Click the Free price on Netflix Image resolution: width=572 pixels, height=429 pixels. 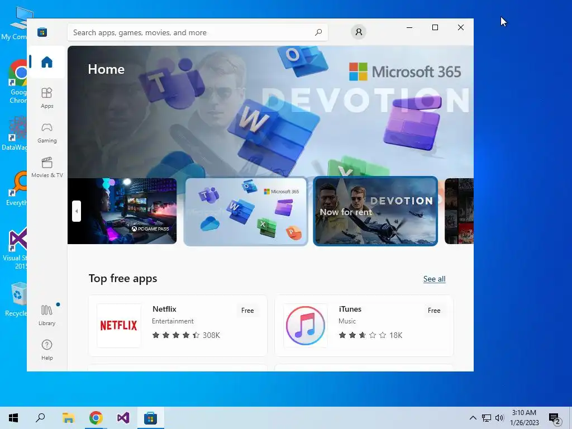click(247, 311)
